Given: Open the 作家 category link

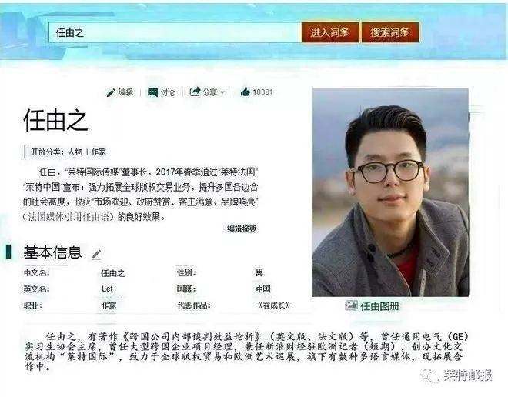Looking at the screenshot, I should tap(99, 152).
